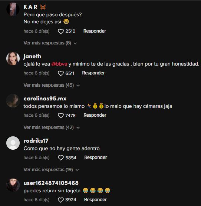Like Janeth's comment with the heart icon
201x206 pixels.
click(x=61, y=73)
